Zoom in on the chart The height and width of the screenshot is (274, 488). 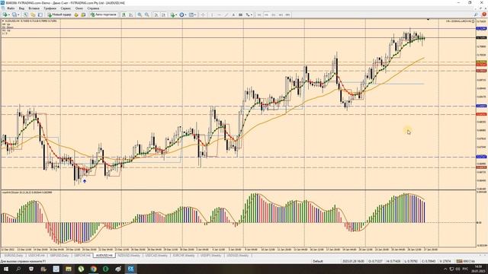[140, 14]
